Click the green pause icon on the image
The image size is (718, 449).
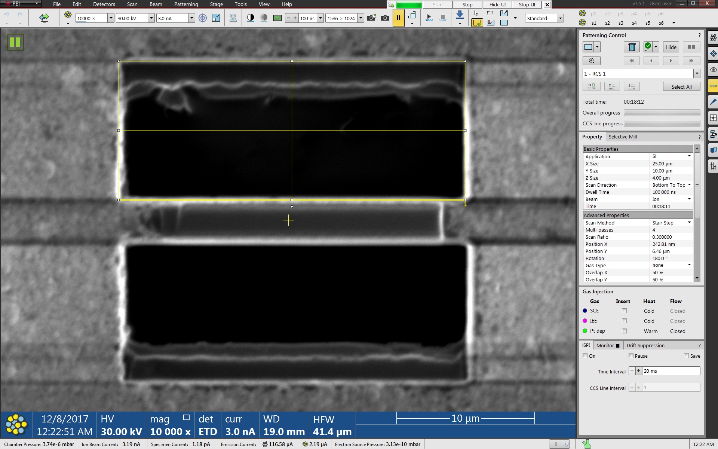coord(15,42)
